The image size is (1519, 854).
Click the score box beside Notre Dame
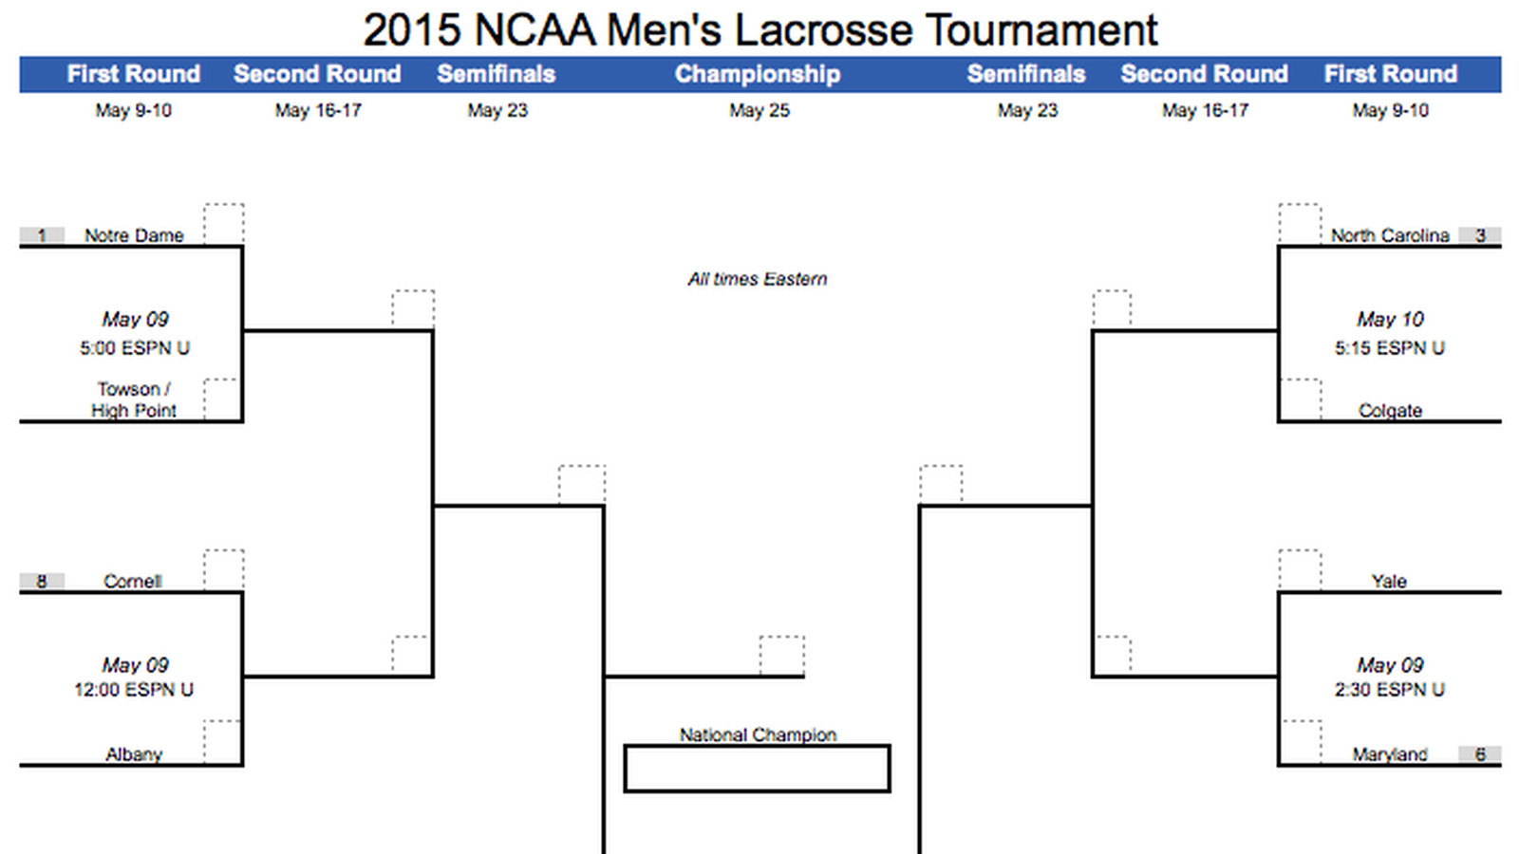(x=224, y=224)
